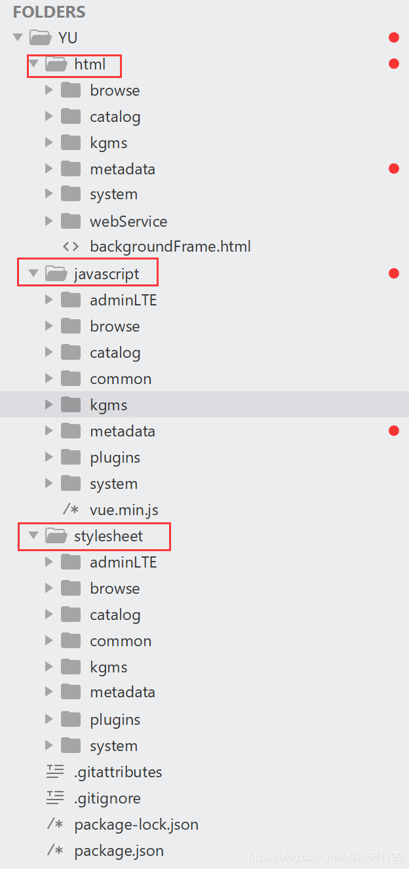Viewport: 409px width, 869px height.
Task: Click the stylesheet folder label
Action: click(109, 536)
